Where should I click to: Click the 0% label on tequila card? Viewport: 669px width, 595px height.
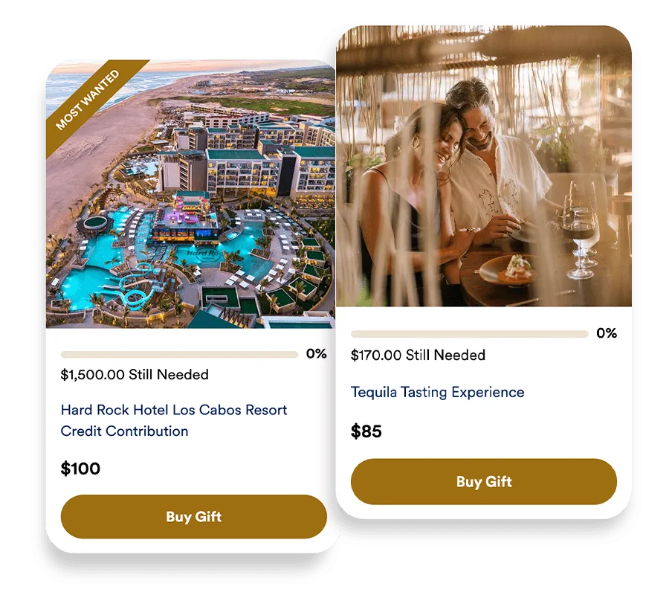[607, 333]
